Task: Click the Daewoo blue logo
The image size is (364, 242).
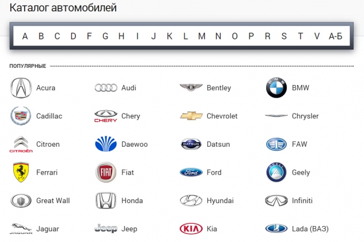Action: (106, 144)
